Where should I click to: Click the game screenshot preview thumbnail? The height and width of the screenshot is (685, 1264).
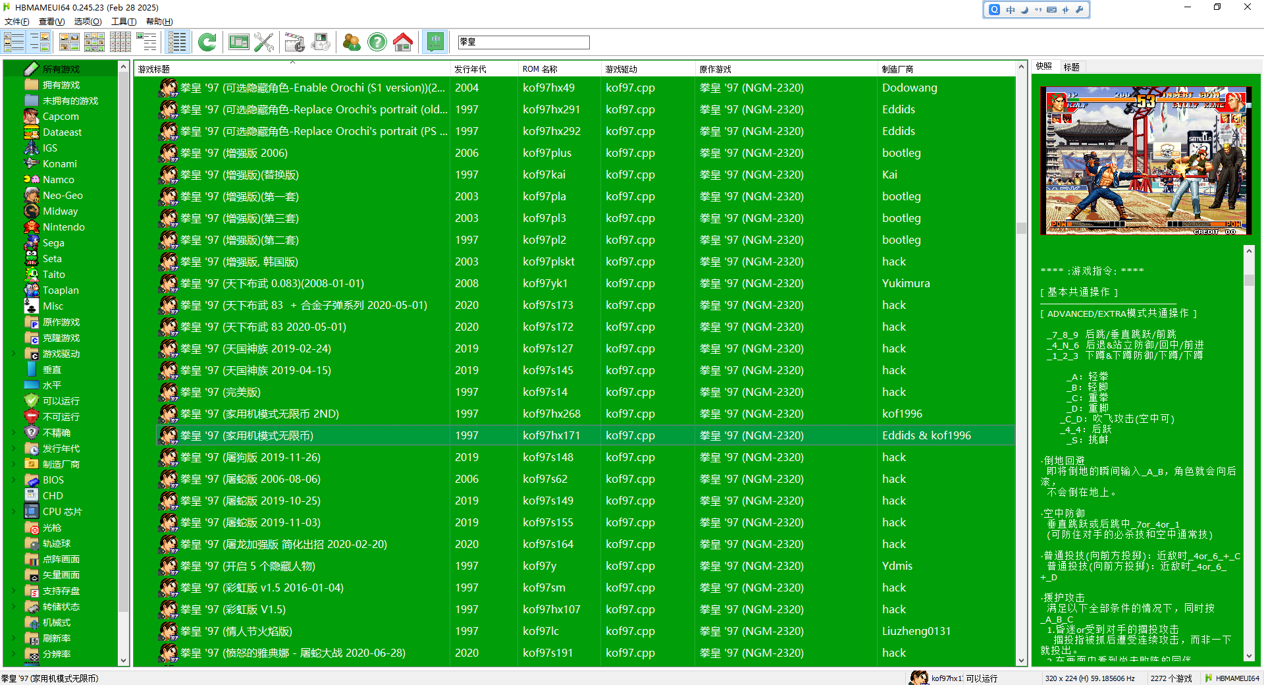tap(1145, 161)
